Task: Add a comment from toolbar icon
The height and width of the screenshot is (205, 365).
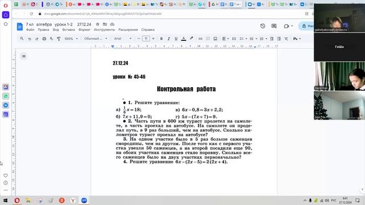Action: tap(208, 39)
